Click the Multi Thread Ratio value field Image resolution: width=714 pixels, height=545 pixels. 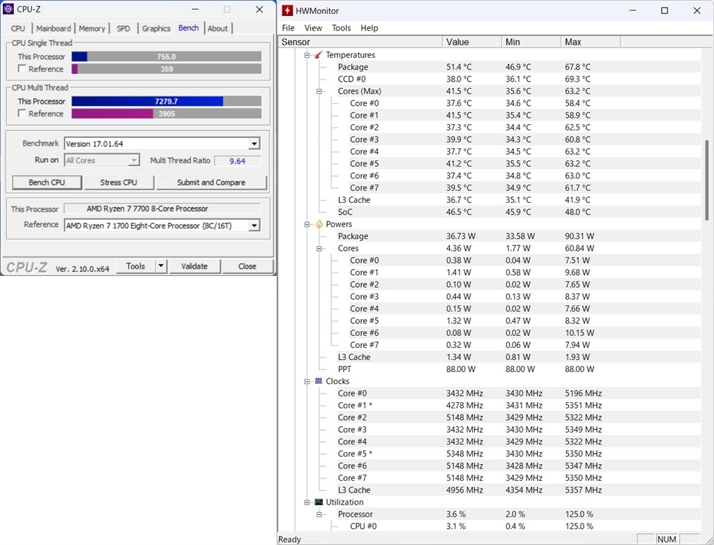pos(238,161)
